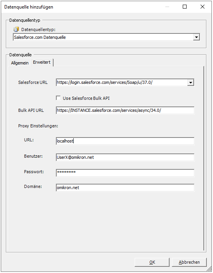
Task: Click the Passwort: label
Action: point(34,172)
